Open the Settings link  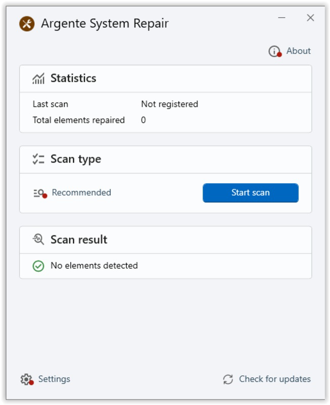coord(54,379)
